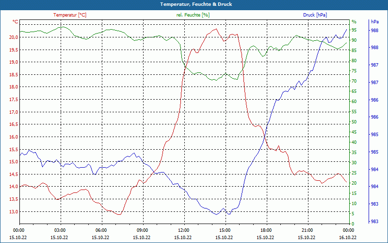This screenshot has height=243, width=388.
Task: Click the green '65' humidity axis value
Action: [354, 91]
